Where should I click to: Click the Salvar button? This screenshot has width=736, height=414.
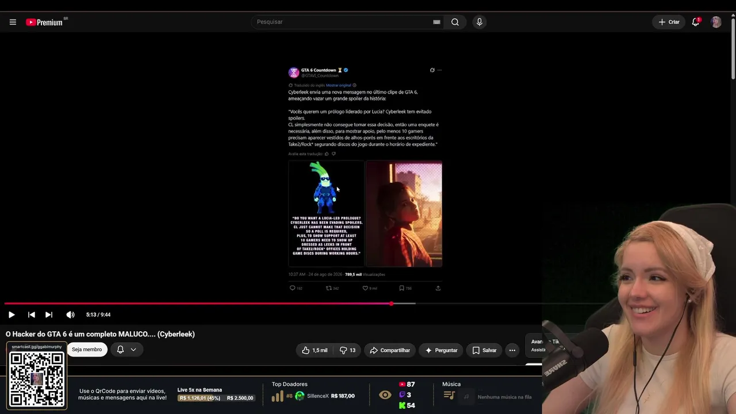pos(484,350)
